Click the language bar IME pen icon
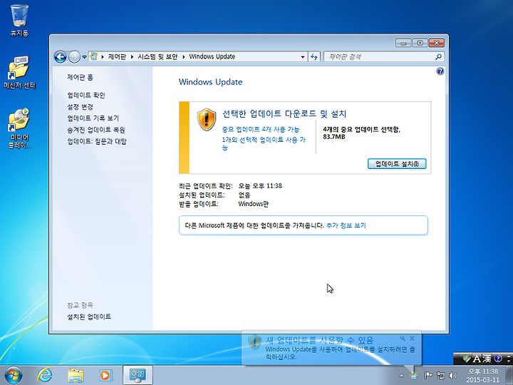The width and height of the screenshot is (513, 385). pyautogui.click(x=467, y=359)
